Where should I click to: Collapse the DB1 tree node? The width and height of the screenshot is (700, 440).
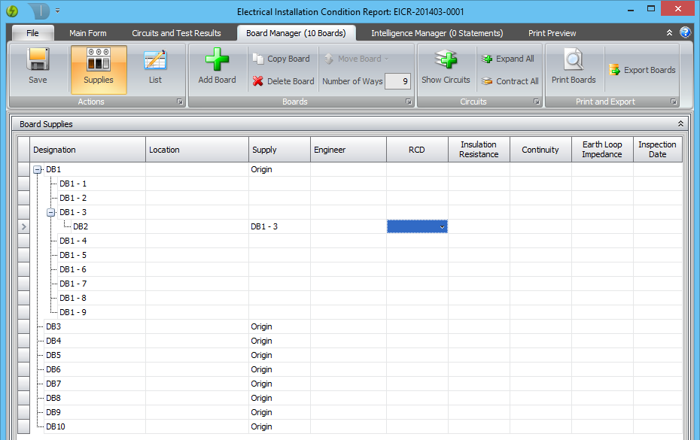[37, 170]
